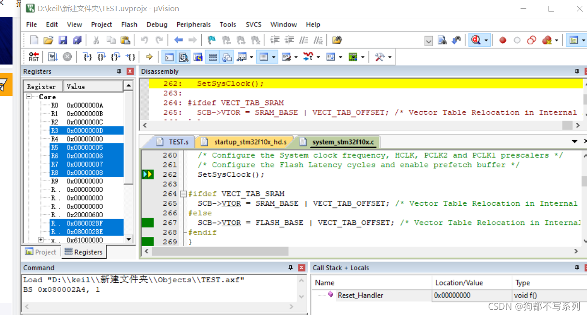Insert a breakpoint with the red dot icon
Viewport: 587px width, 315px height.
tap(503, 40)
